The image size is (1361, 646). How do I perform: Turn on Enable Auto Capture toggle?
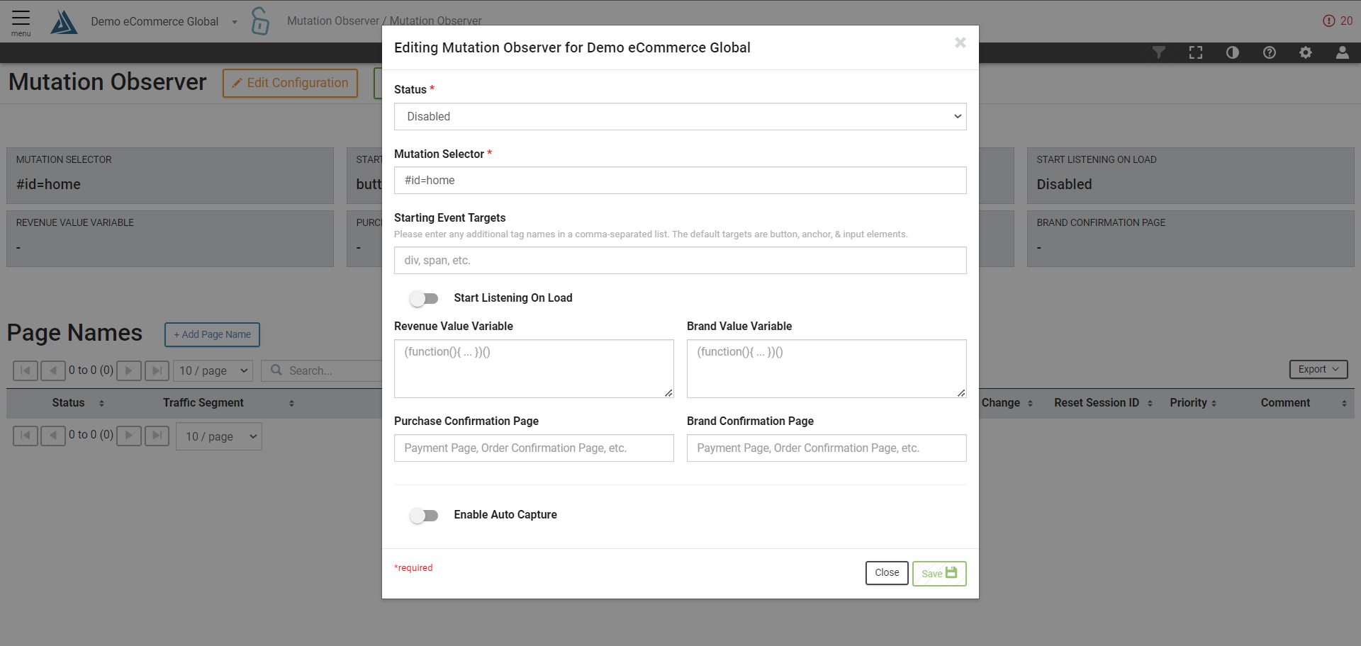[424, 515]
